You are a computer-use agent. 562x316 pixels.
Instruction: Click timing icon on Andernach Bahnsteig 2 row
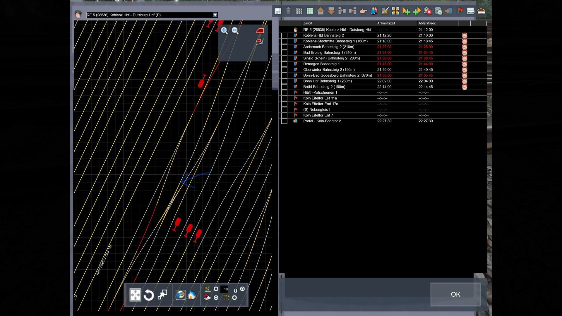click(465, 47)
